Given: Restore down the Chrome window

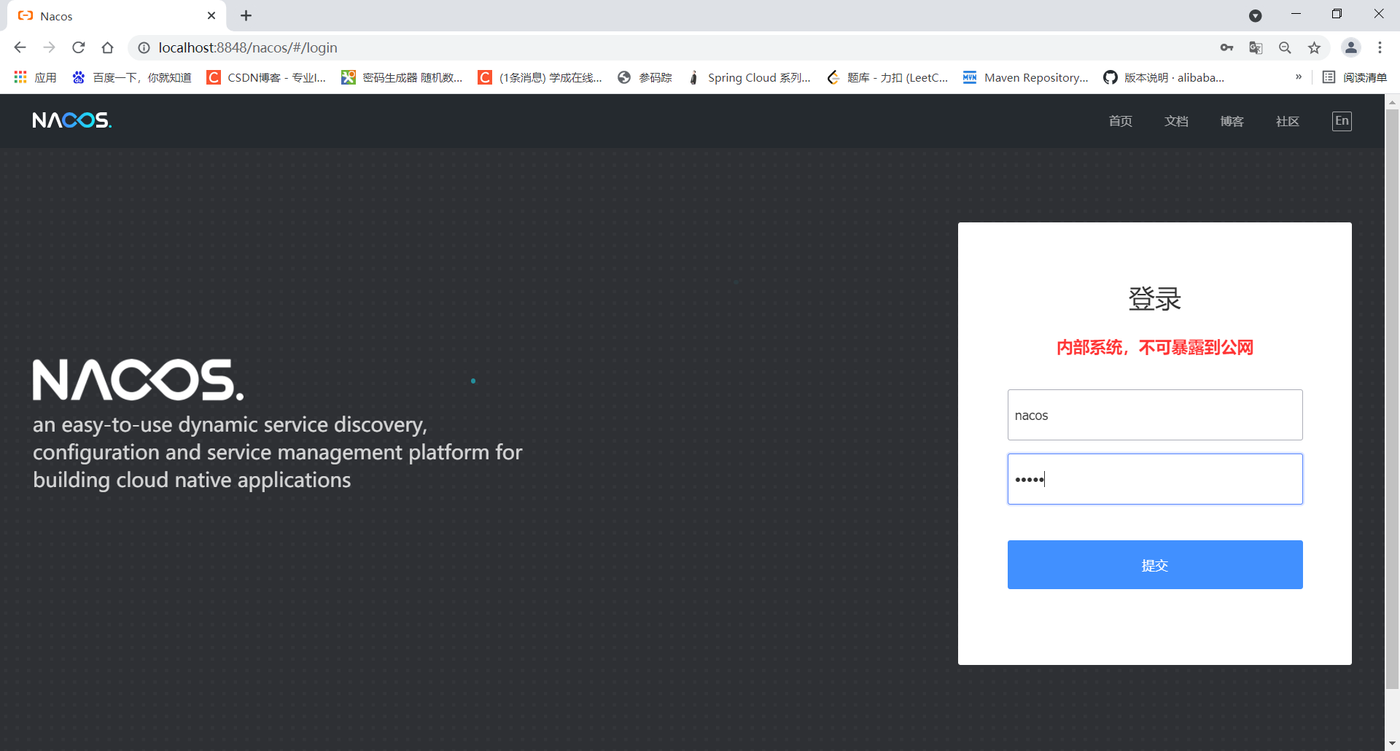Looking at the screenshot, I should point(1337,14).
